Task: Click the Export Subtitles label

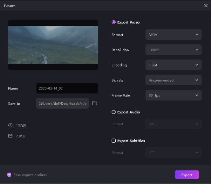Action: pos(131,141)
